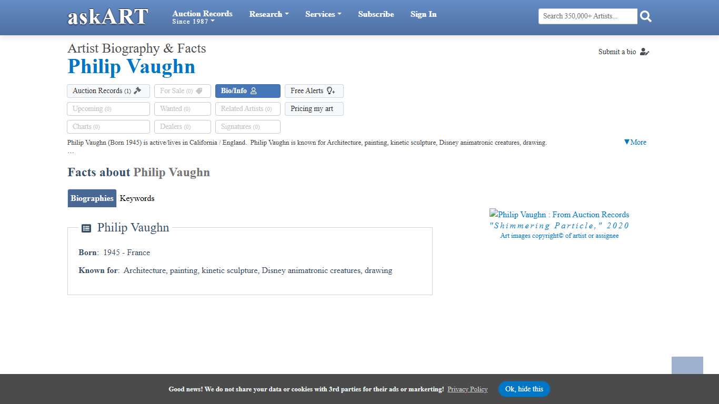
Task: Click the lightbulb icon in Free Alerts
Action: coord(331,91)
